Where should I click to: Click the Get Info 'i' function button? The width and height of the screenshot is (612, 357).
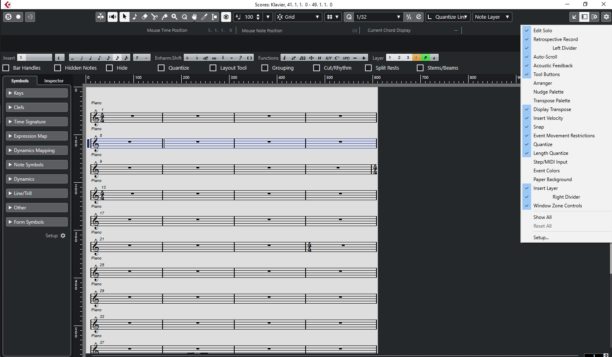284,58
